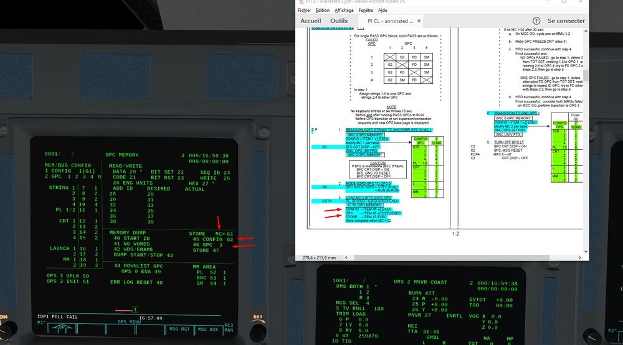Click the PDF horizontal scrollbar thumb

(452, 257)
